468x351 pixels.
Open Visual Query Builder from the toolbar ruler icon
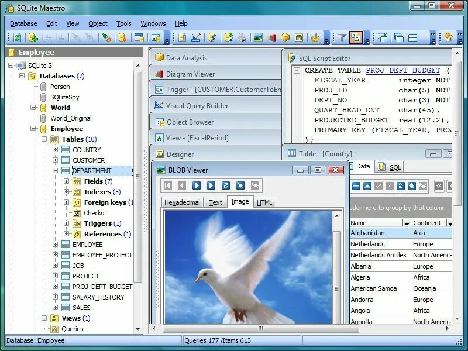coord(196,37)
